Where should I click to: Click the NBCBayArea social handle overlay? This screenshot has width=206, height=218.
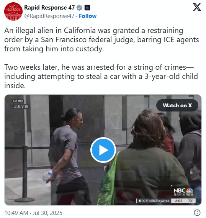point(154,201)
